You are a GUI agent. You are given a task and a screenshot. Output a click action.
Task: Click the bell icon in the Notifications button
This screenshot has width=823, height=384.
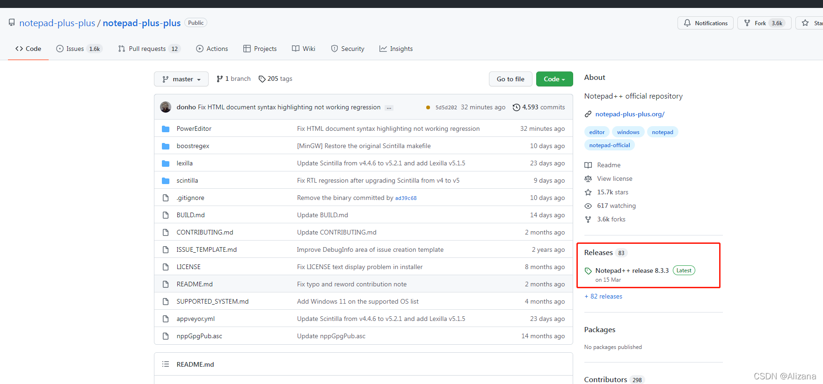tap(687, 23)
